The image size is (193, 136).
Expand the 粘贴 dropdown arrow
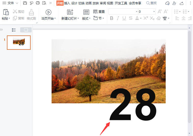9,18
